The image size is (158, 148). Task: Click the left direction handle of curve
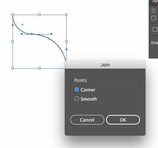coord(21,34)
